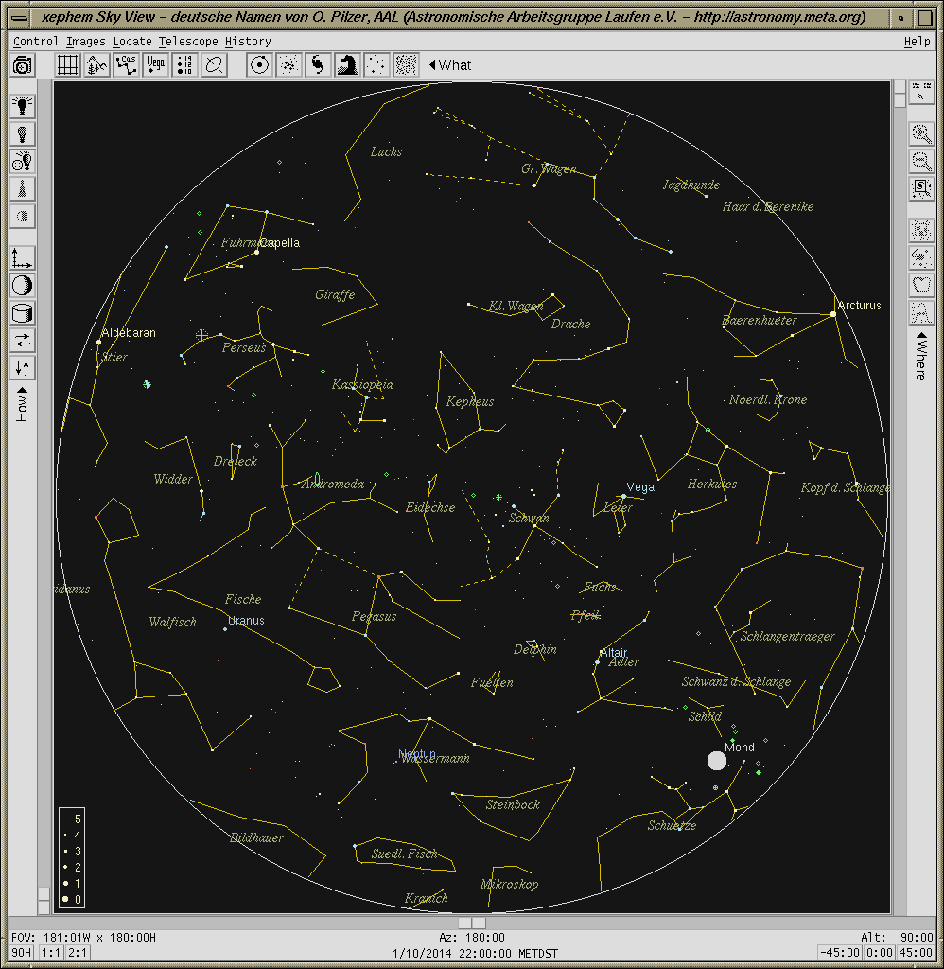Click the 45:00 altitude button
Image resolution: width=944 pixels, height=969 pixels.
click(x=916, y=952)
